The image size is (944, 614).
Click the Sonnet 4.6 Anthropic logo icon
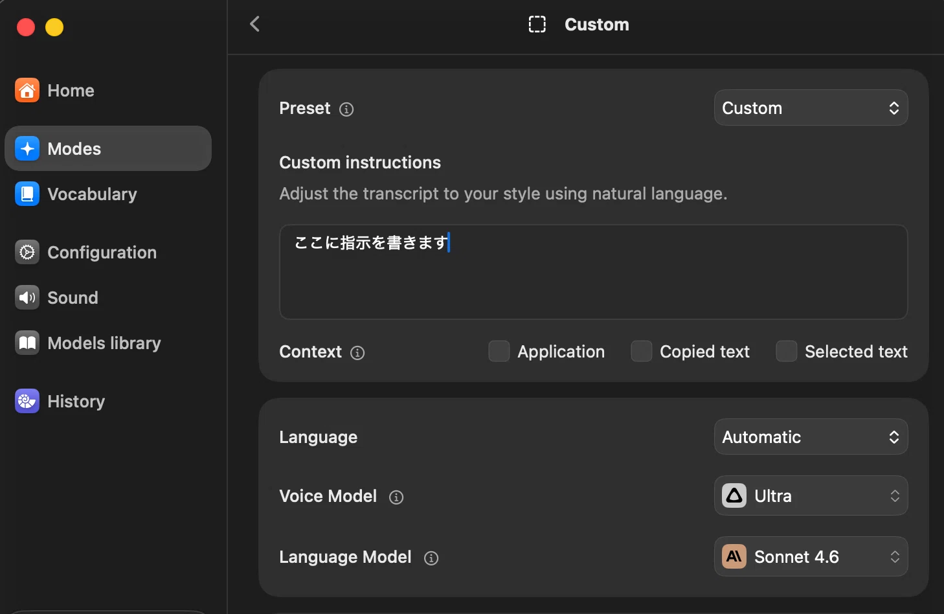point(734,557)
